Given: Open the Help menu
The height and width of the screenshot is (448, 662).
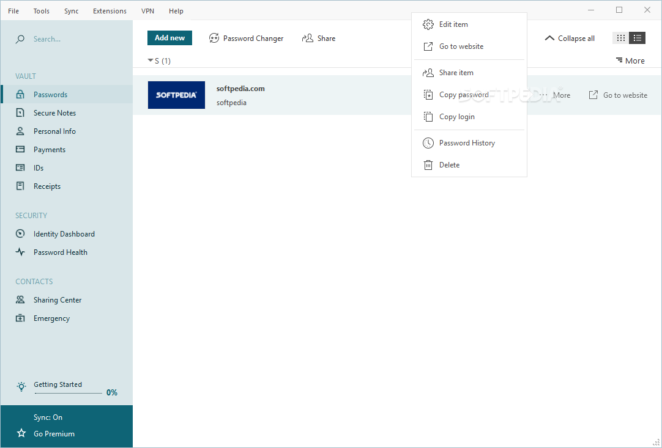Looking at the screenshot, I should point(176,11).
